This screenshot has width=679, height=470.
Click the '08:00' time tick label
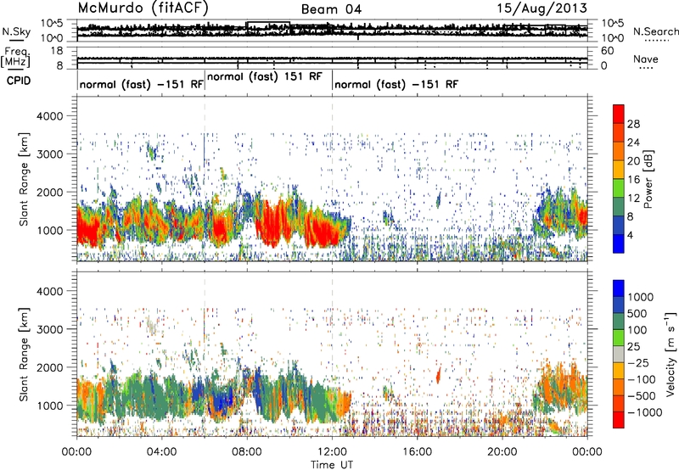[x=247, y=452]
